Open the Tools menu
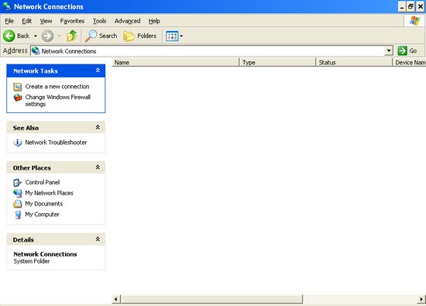This screenshot has height=306, width=426. pyautogui.click(x=99, y=21)
